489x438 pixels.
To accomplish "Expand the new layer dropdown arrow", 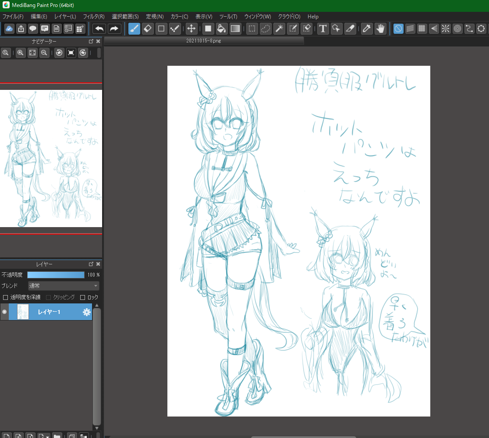I will pyautogui.click(x=47, y=437).
